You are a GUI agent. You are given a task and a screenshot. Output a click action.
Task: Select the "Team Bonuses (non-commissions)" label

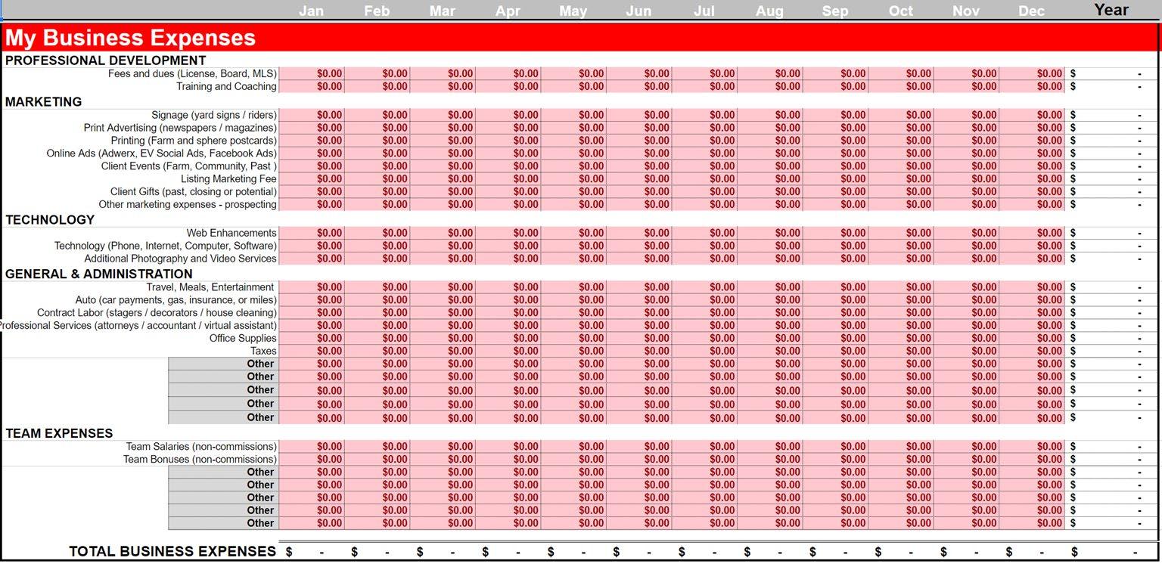tap(200, 460)
